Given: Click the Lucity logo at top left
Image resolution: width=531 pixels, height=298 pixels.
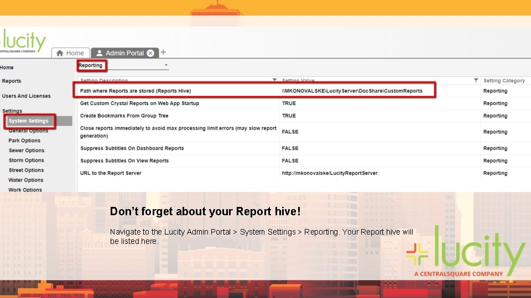Looking at the screenshot, I should pos(23,41).
